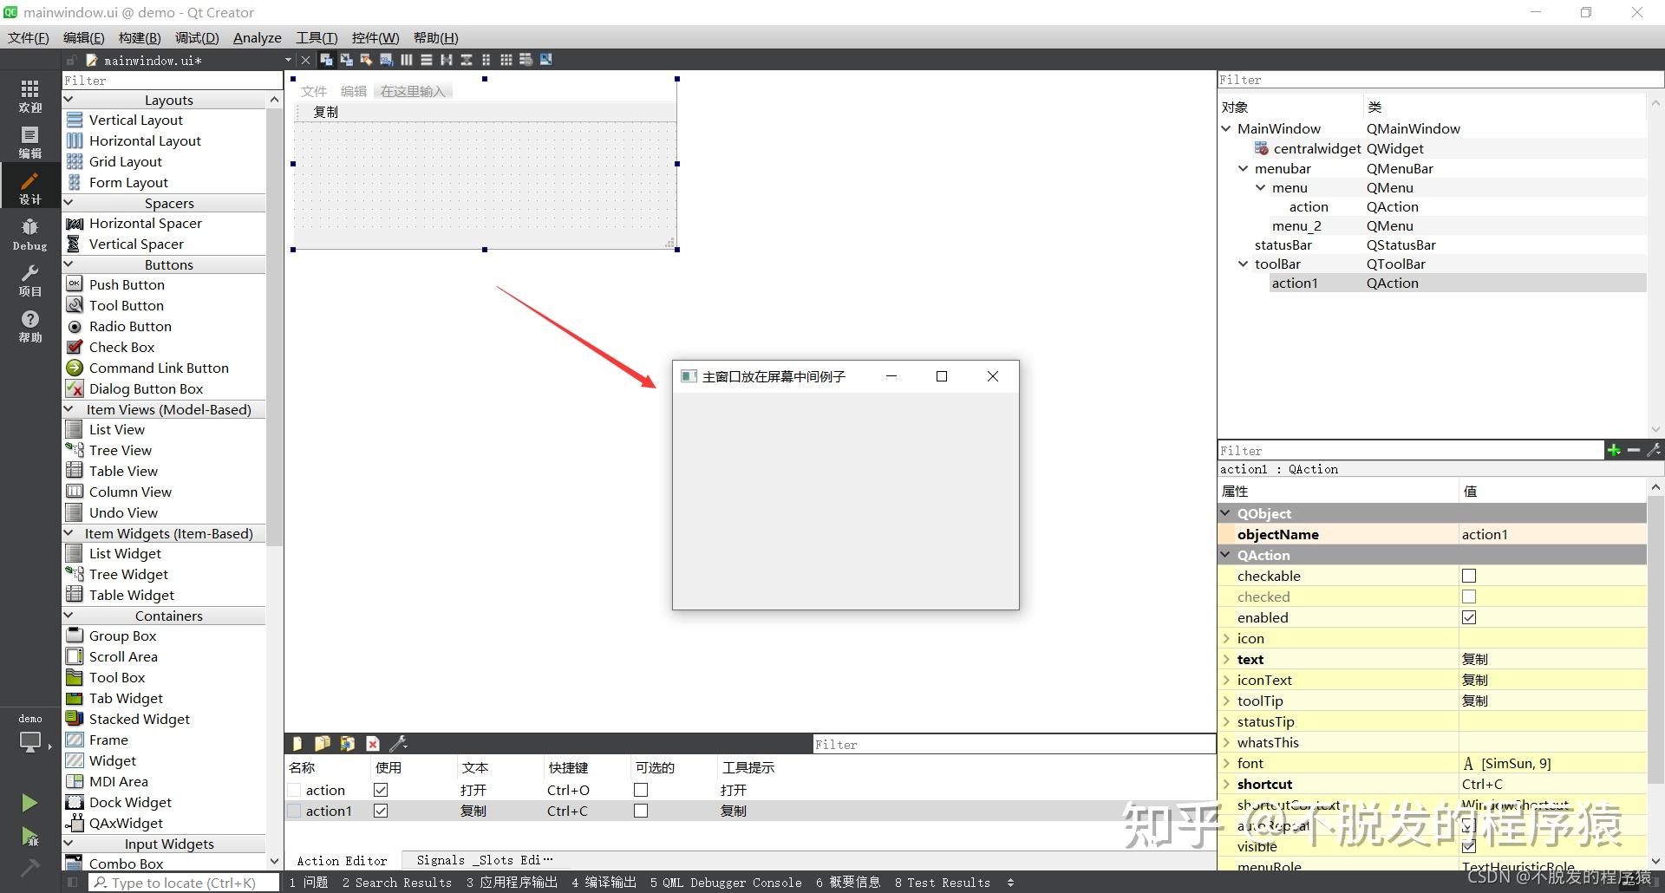Collapse the MainWindow object tree node
This screenshot has width=1665, height=893.
[1225, 128]
